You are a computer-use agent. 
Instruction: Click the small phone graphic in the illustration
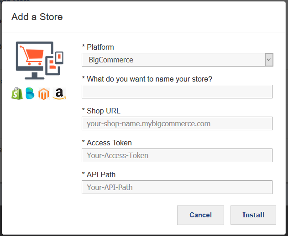click(x=59, y=58)
